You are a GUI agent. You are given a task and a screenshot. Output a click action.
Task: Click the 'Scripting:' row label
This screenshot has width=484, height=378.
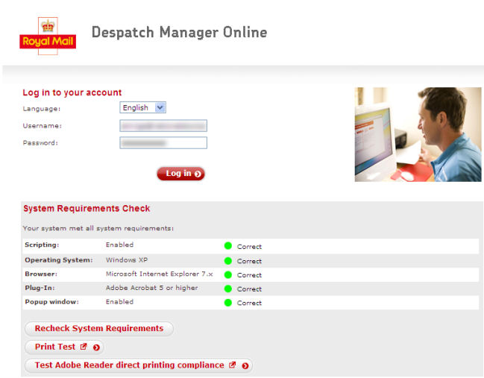point(42,245)
